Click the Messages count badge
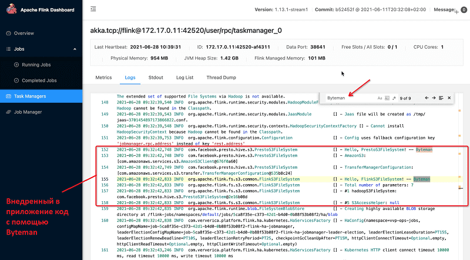The height and width of the screenshot is (260, 470). tap(464, 10)
